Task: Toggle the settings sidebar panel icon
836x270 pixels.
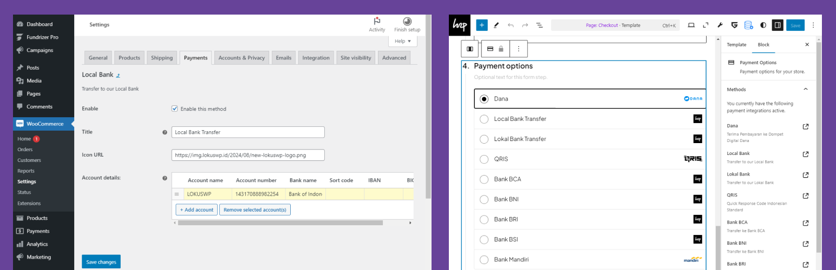Action: [778, 25]
